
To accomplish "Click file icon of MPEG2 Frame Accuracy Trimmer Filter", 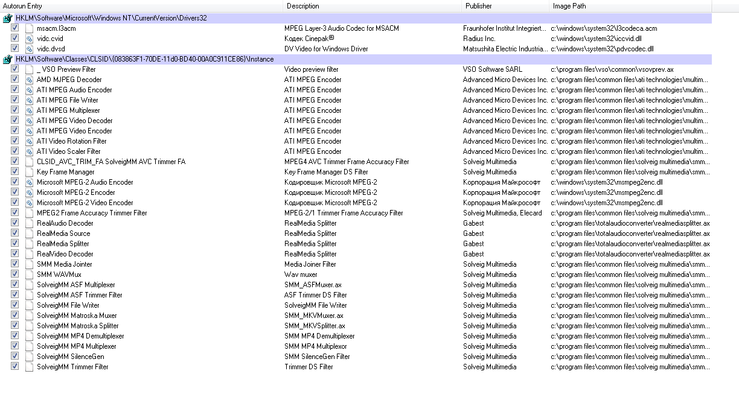I will click(x=29, y=213).
